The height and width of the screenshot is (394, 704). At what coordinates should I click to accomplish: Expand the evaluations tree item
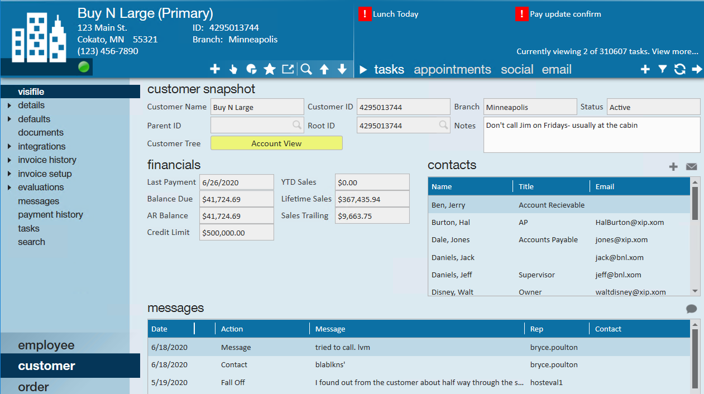9,187
